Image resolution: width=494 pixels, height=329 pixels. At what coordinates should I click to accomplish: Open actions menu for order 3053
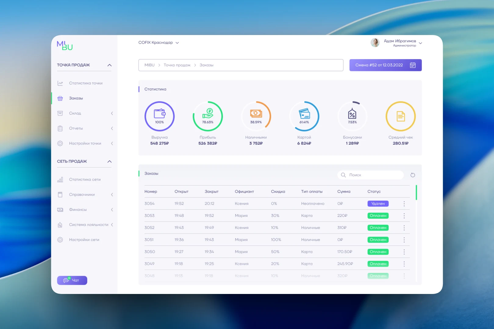coord(404,216)
